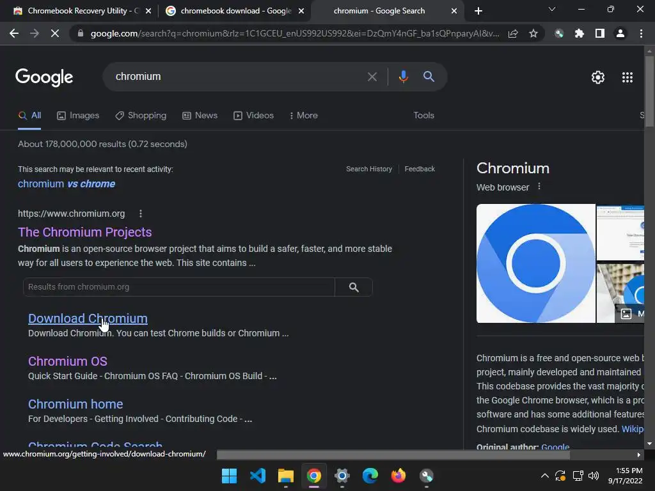Click the horizontal page scrollbar

[x=393, y=455]
